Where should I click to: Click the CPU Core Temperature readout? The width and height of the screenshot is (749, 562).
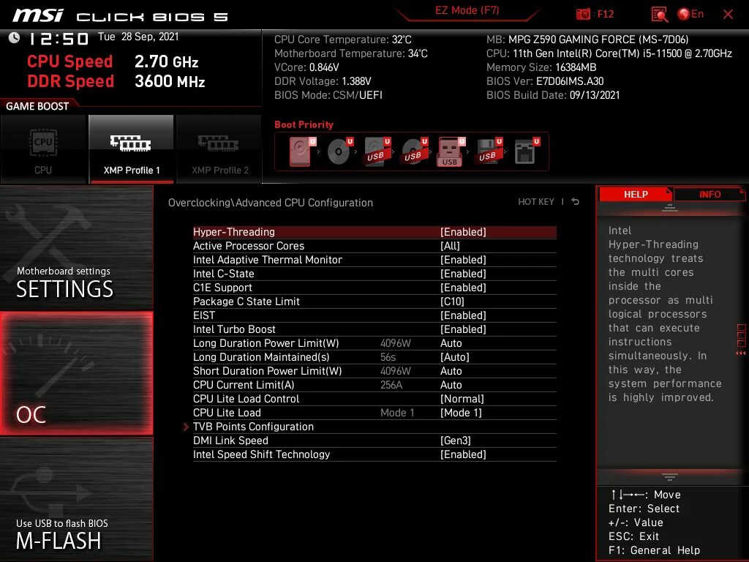[x=342, y=40]
